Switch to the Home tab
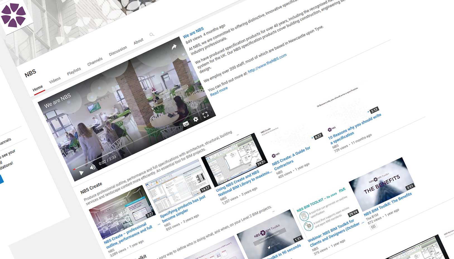The image size is (454, 259). (38, 89)
